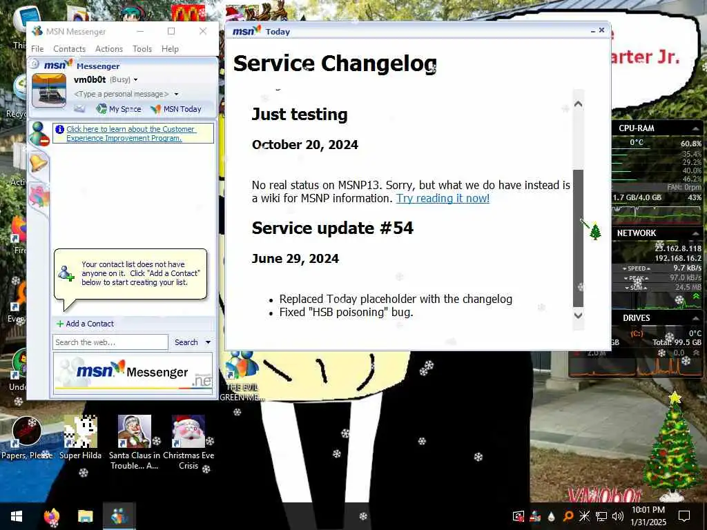The height and width of the screenshot is (530, 707).
Task: Minimize the MSN Today window
Action: pyautogui.click(x=593, y=30)
